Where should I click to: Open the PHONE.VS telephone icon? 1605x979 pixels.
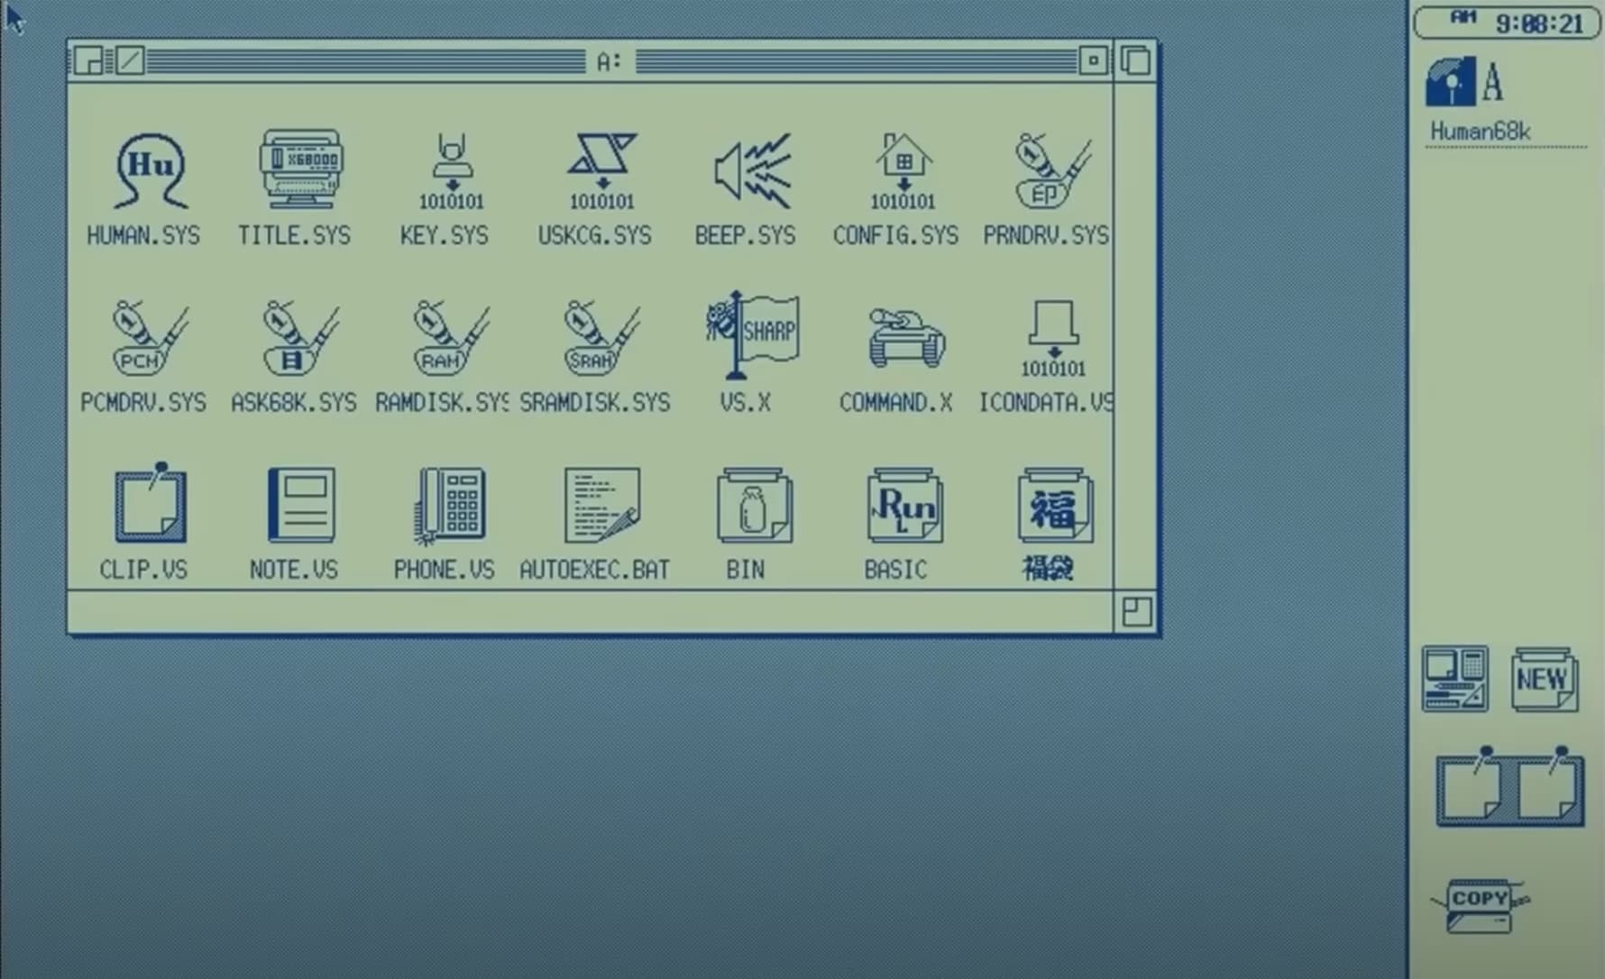[x=451, y=506]
